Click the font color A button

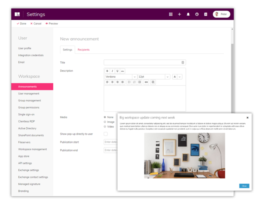point(175,77)
